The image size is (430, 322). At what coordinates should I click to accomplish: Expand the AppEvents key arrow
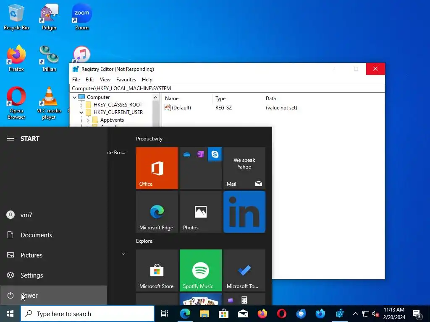(88, 120)
